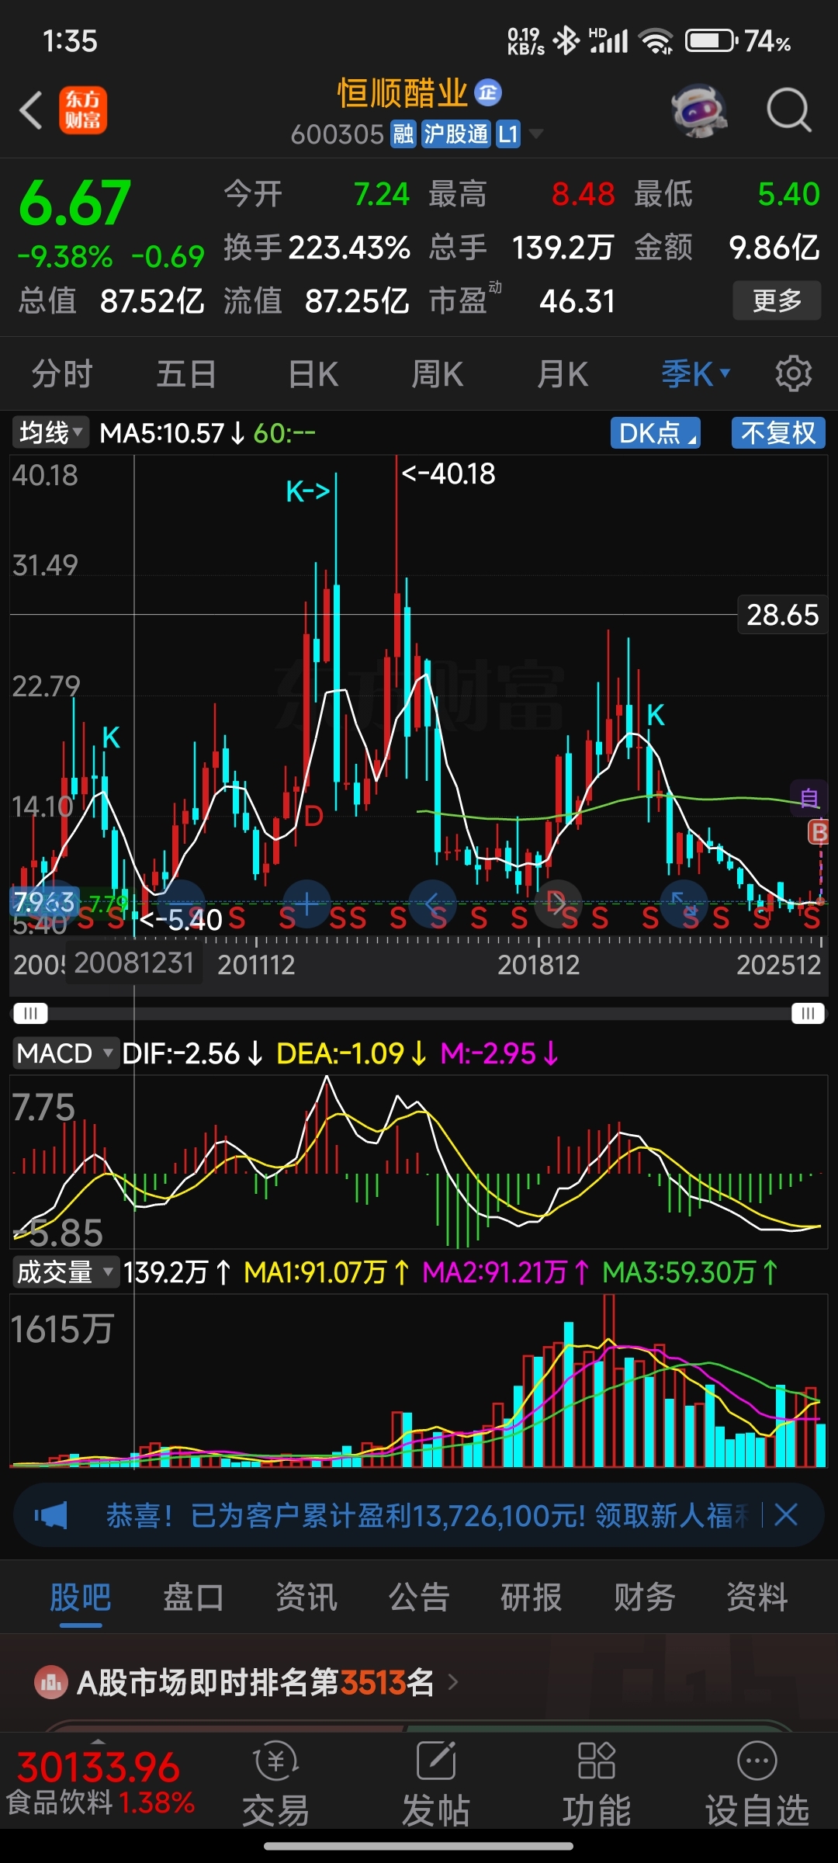This screenshot has width=838, height=1863.
Task: Tap the plus zoom-in chart button
Action: [306, 904]
